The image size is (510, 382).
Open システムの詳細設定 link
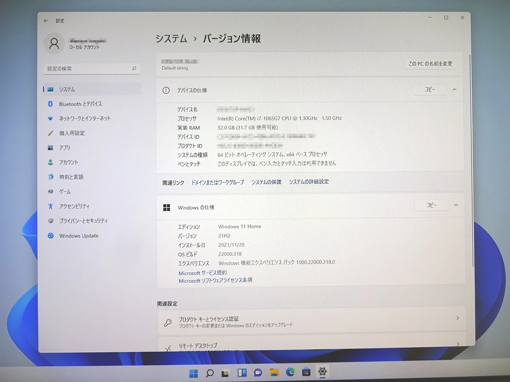click(x=309, y=182)
